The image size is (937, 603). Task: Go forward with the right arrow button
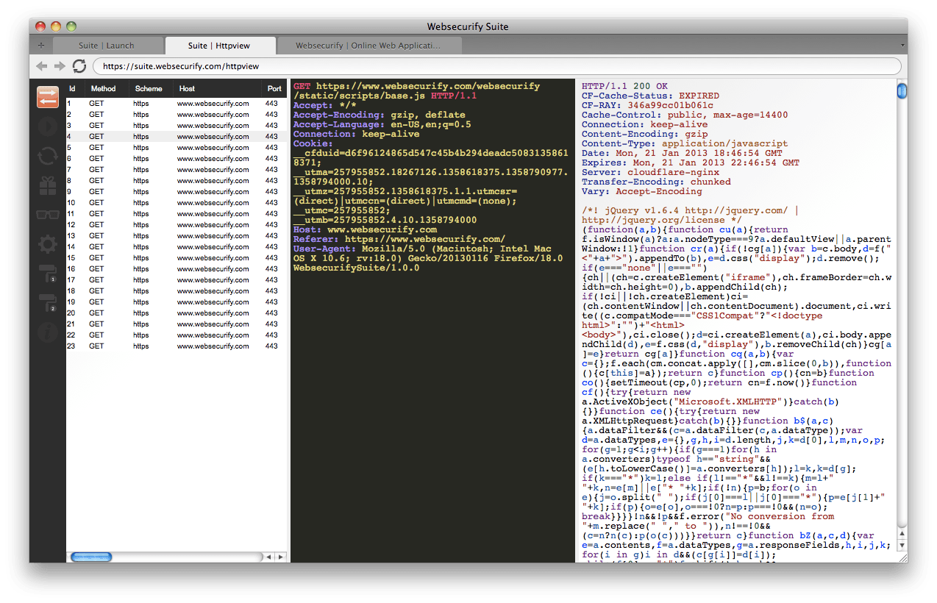[x=60, y=66]
